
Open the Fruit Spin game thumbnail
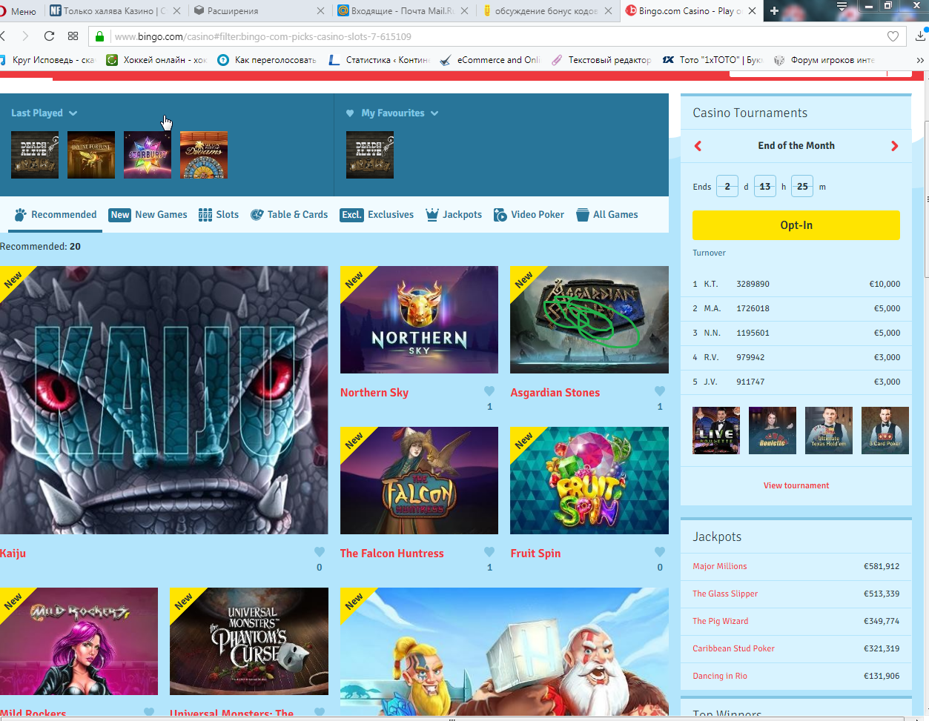click(x=589, y=480)
